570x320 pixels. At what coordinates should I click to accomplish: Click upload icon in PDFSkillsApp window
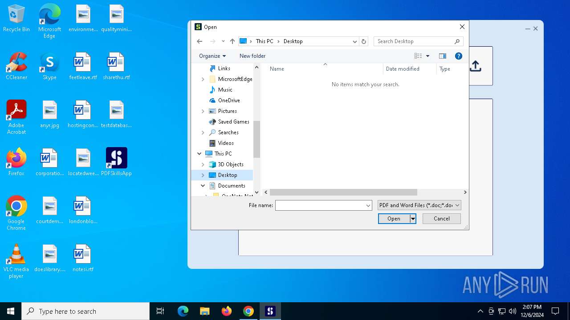(x=475, y=66)
